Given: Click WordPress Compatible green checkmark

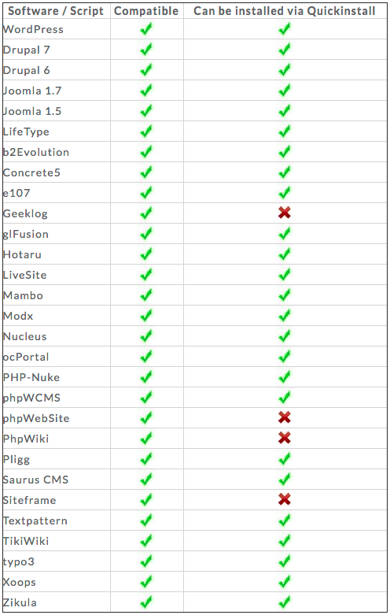Looking at the screenshot, I should 146,28.
